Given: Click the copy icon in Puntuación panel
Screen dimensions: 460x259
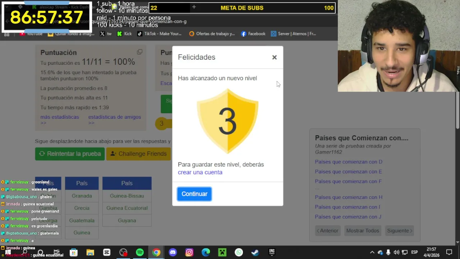Looking at the screenshot, I should click(139, 52).
